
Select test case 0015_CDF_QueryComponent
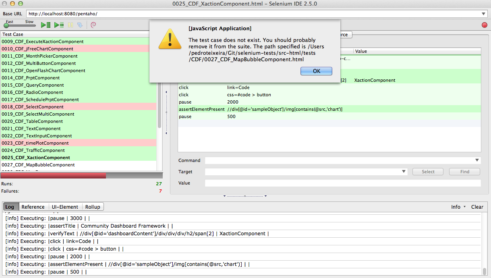(79, 85)
